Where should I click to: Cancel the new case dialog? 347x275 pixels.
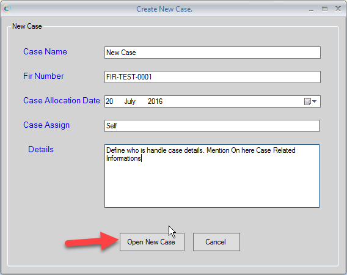(216, 242)
